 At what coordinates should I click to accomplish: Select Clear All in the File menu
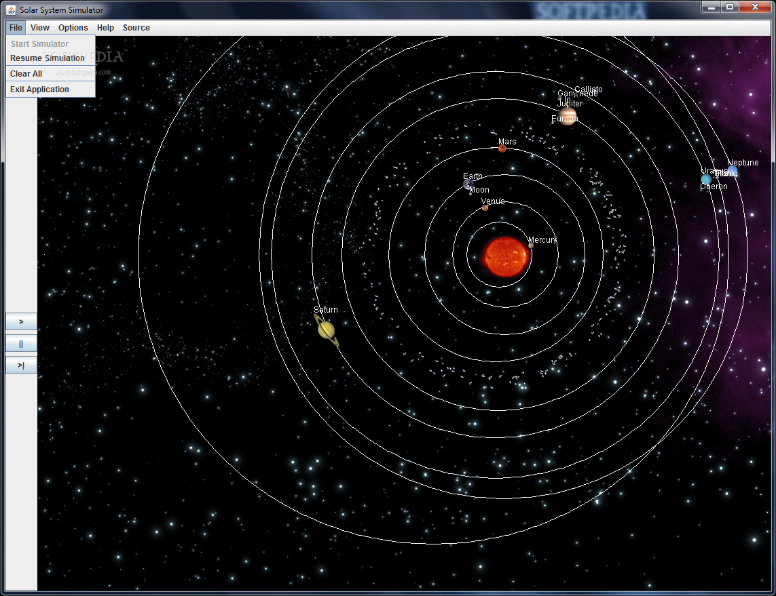click(25, 73)
